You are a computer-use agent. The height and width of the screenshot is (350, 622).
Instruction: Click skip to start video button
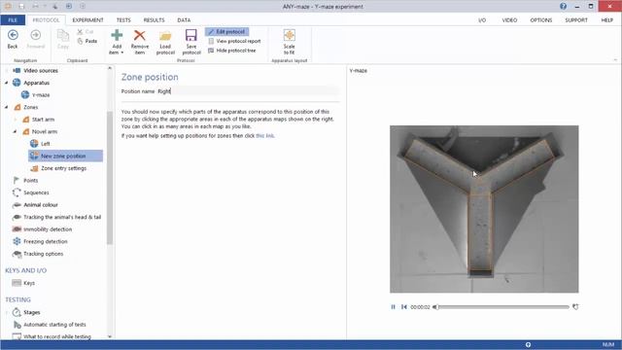(x=404, y=307)
